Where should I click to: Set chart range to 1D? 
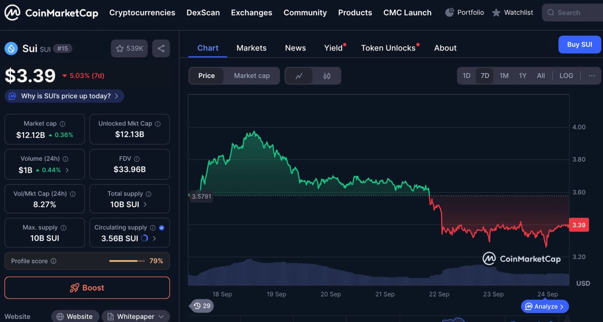point(466,76)
